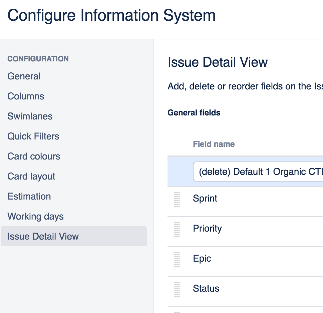
Task: Open Working days configuration
Action: point(36,217)
